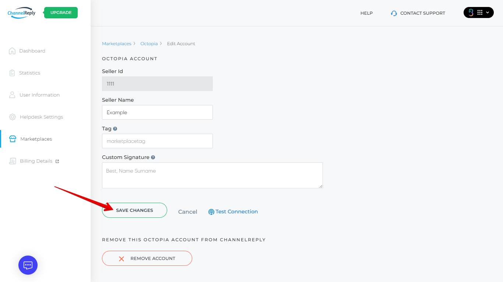Viewport: 503px width, 282px height.
Task: Navigate to Octopia breadcrumb
Action: (x=149, y=43)
